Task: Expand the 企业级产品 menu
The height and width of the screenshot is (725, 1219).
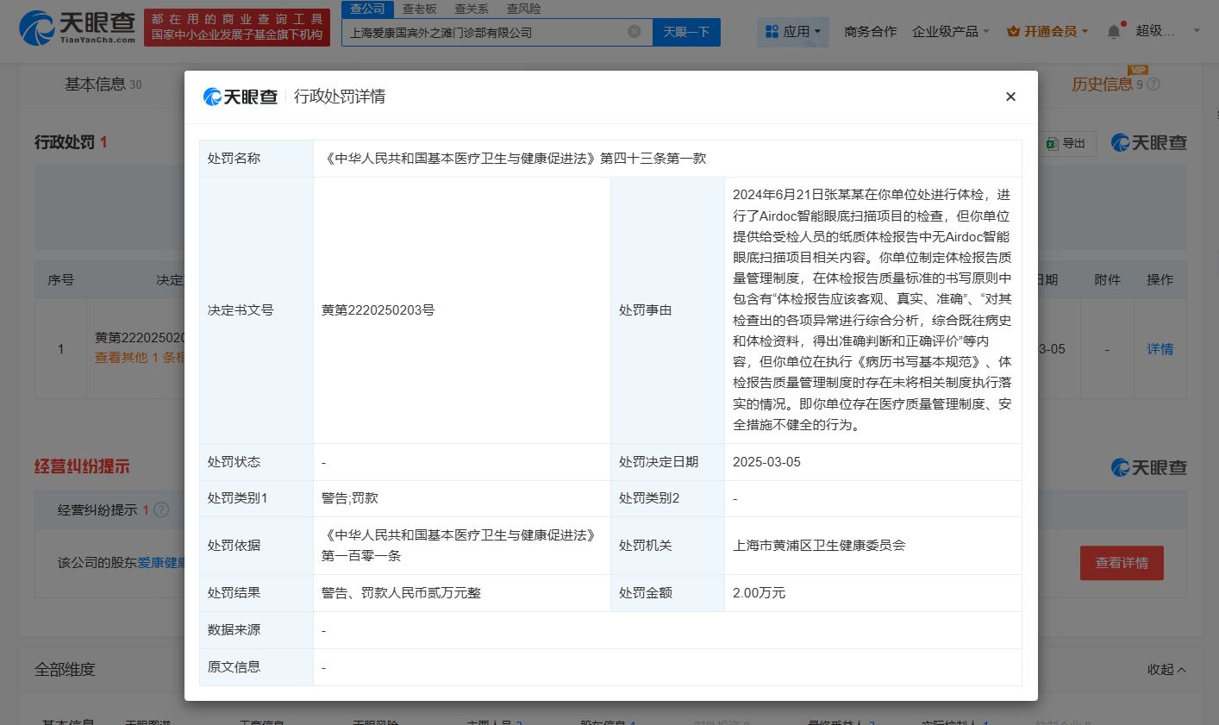Action: pyautogui.click(x=951, y=32)
